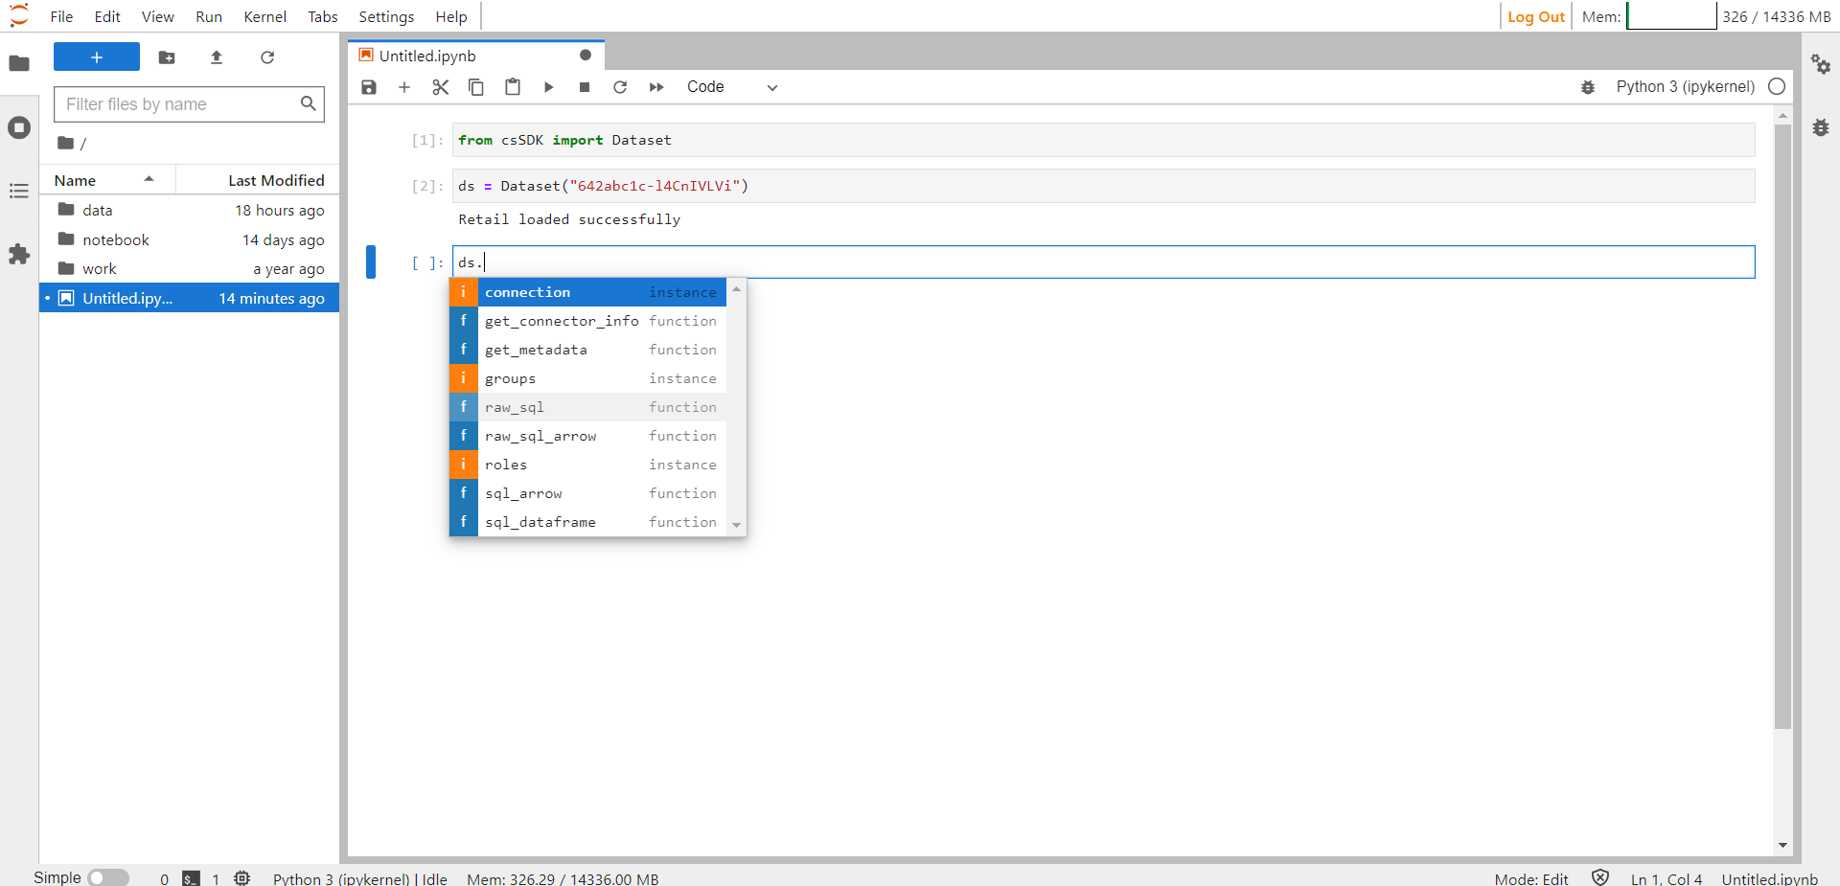Viewport: 1840px width, 886px height.
Task: Click the trusted notebook shield icon
Action: pyautogui.click(x=1600, y=878)
